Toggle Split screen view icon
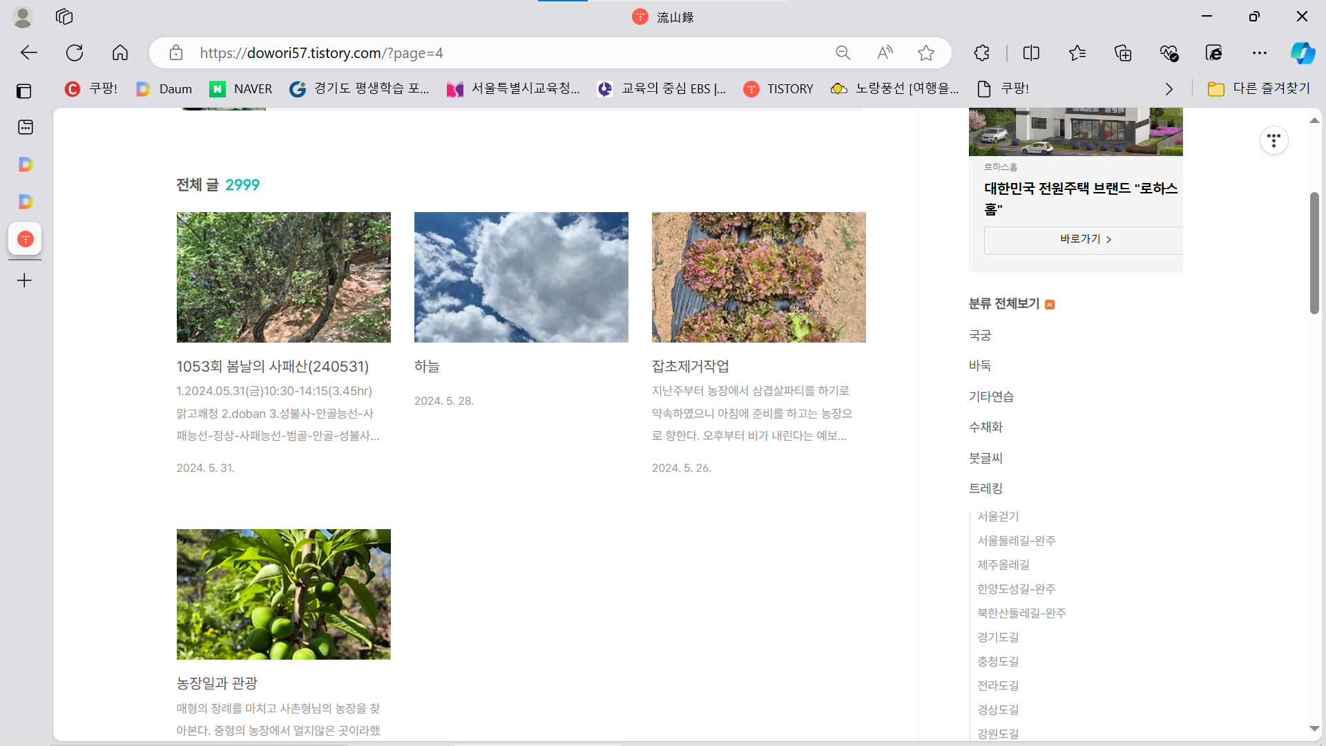The height and width of the screenshot is (746, 1326). pyautogui.click(x=1031, y=52)
